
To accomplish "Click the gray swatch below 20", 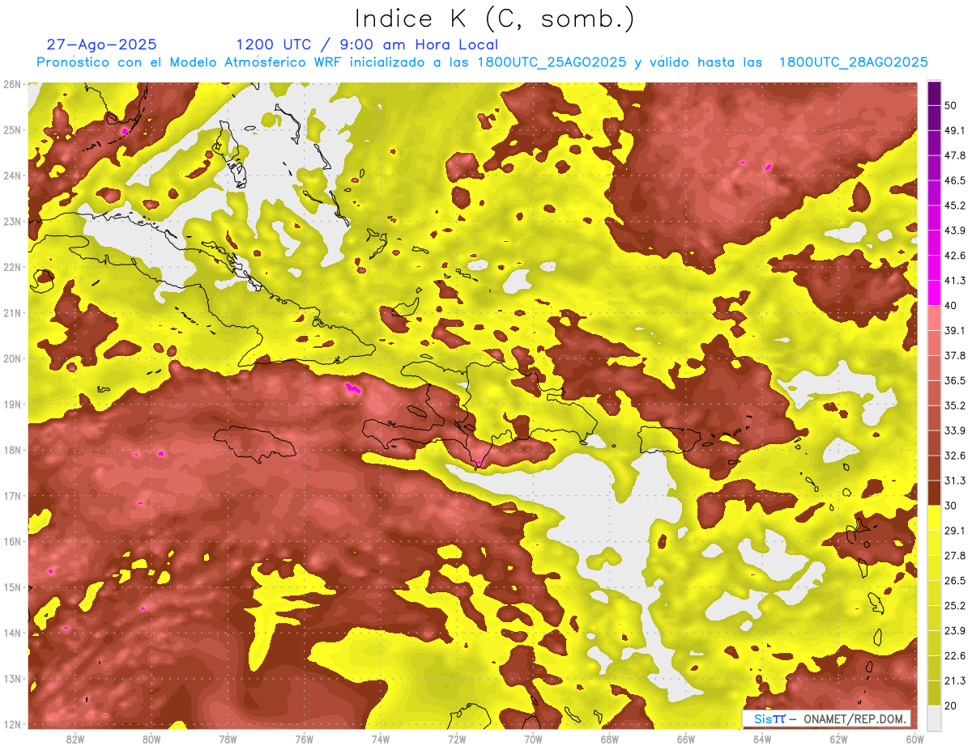I will pos(934,718).
